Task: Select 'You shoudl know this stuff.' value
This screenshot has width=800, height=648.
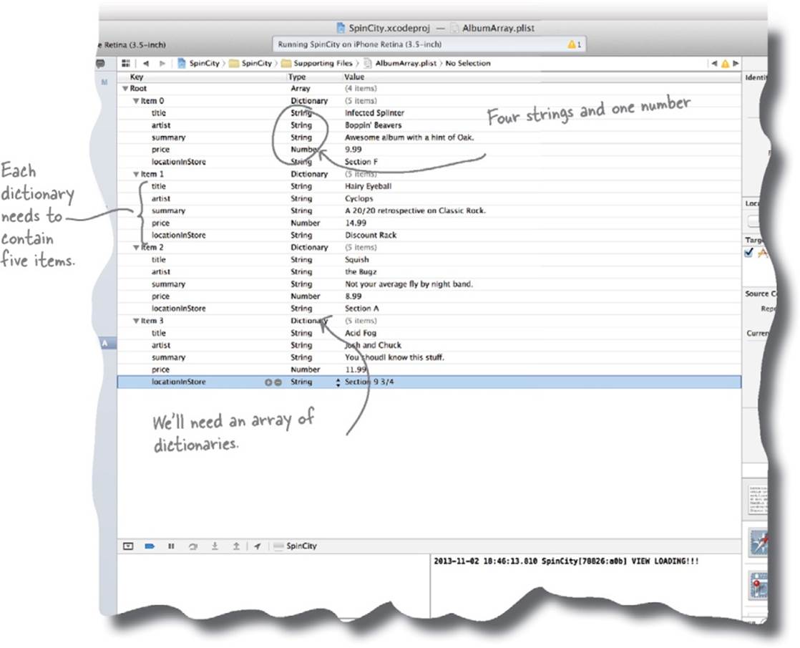Action: click(x=394, y=357)
